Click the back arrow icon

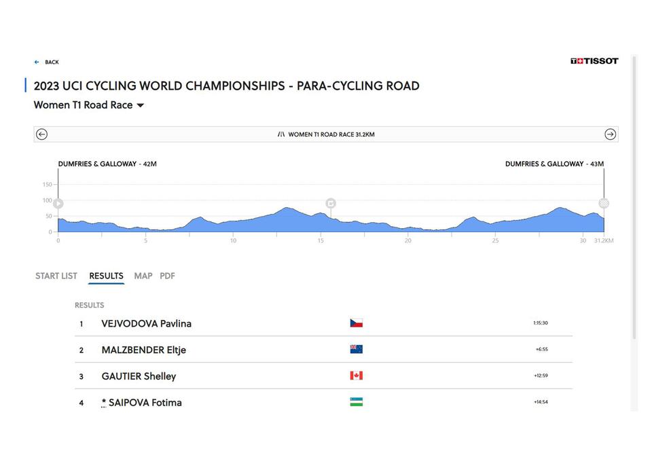(37, 62)
